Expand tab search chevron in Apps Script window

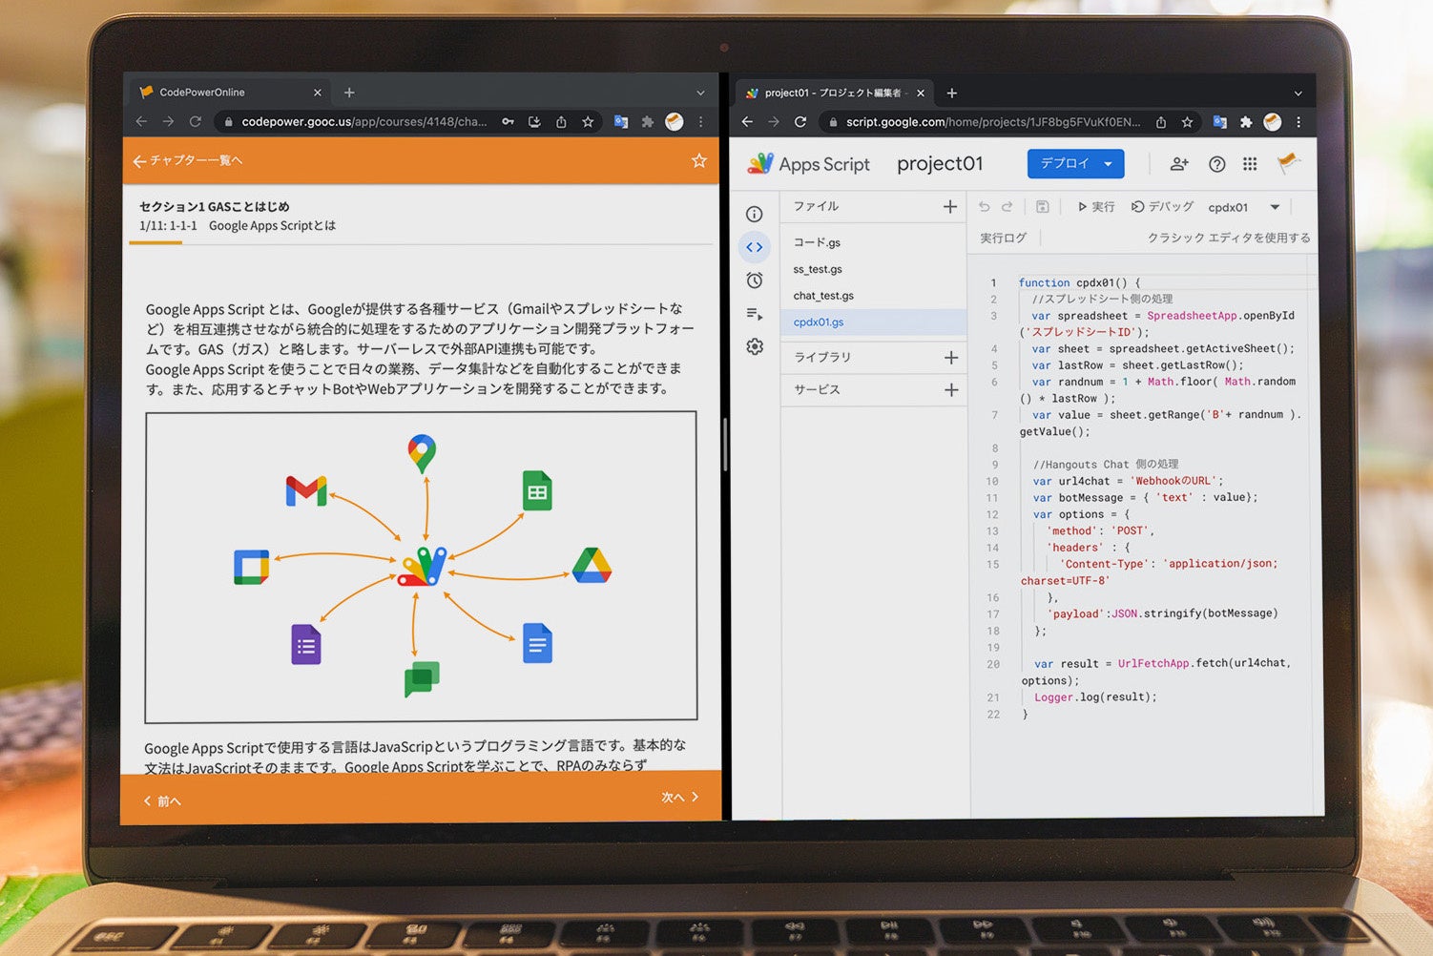point(1298,94)
